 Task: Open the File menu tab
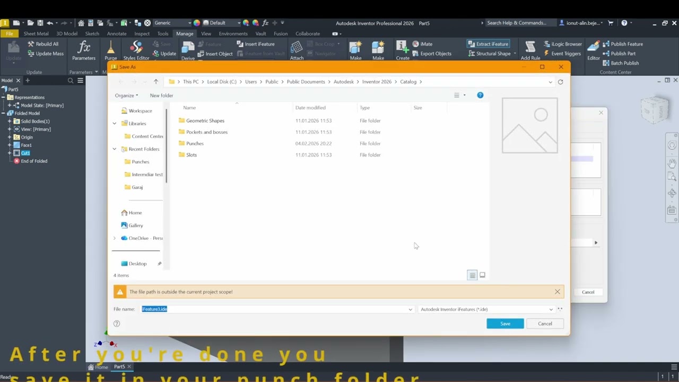coord(10,33)
